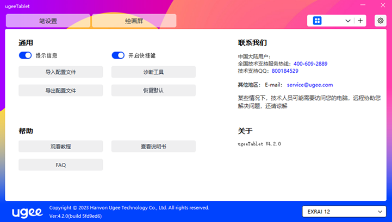Click the ugee logo in footer
Viewport: 392px width, 222px height.
coord(27,213)
